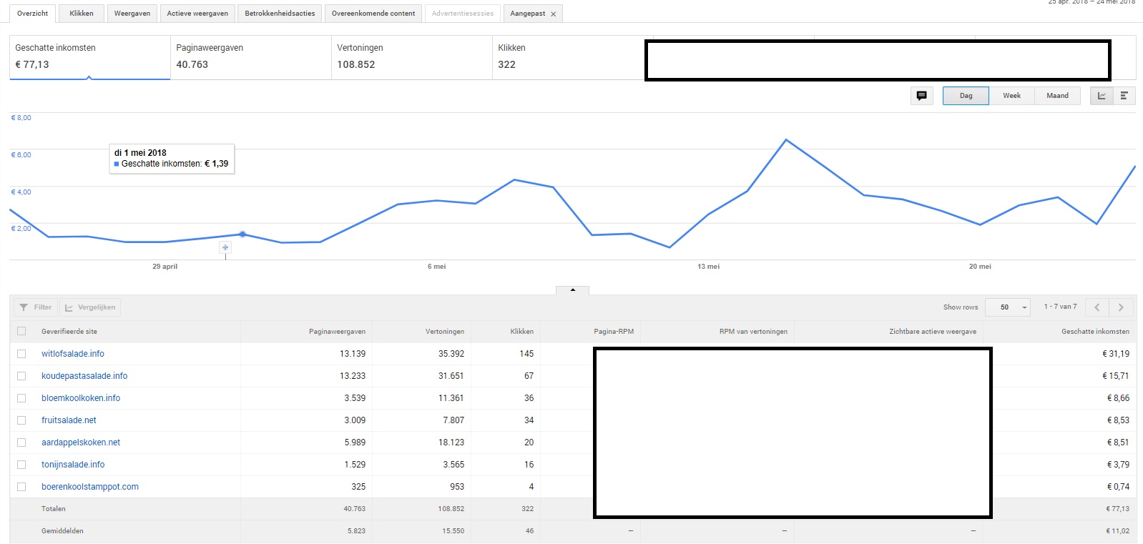
Task: Click the '35.392' impressions cell
Action: pyautogui.click(x=451, y=354)
